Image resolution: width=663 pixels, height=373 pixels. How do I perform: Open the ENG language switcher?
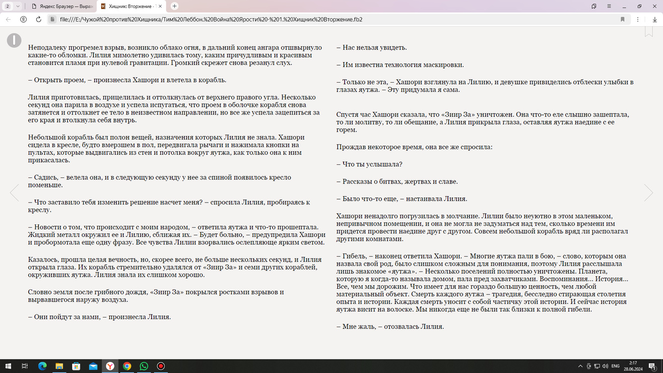click(x=615, y=366)
